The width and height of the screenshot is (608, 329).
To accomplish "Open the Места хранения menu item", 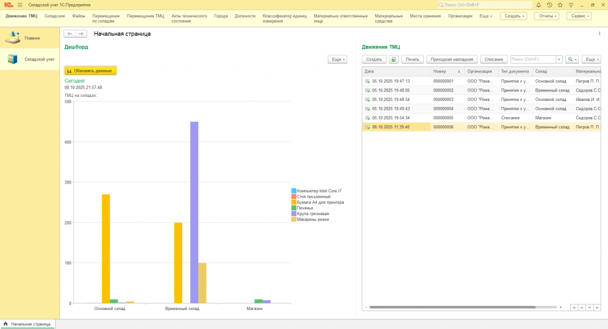I will click(425, 16).
